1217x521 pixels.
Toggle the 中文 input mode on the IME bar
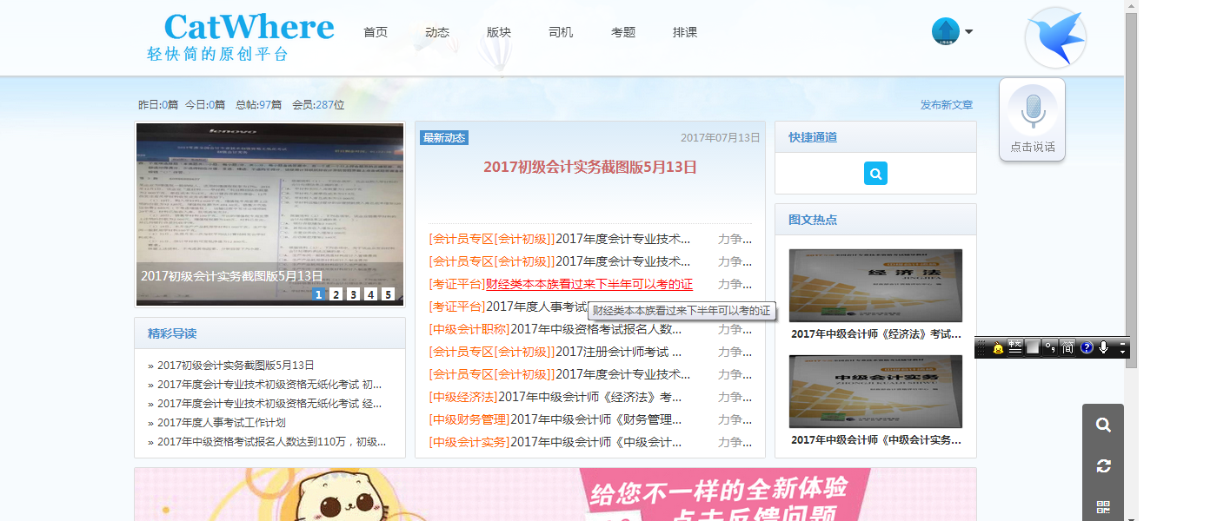click(1015, 348)
